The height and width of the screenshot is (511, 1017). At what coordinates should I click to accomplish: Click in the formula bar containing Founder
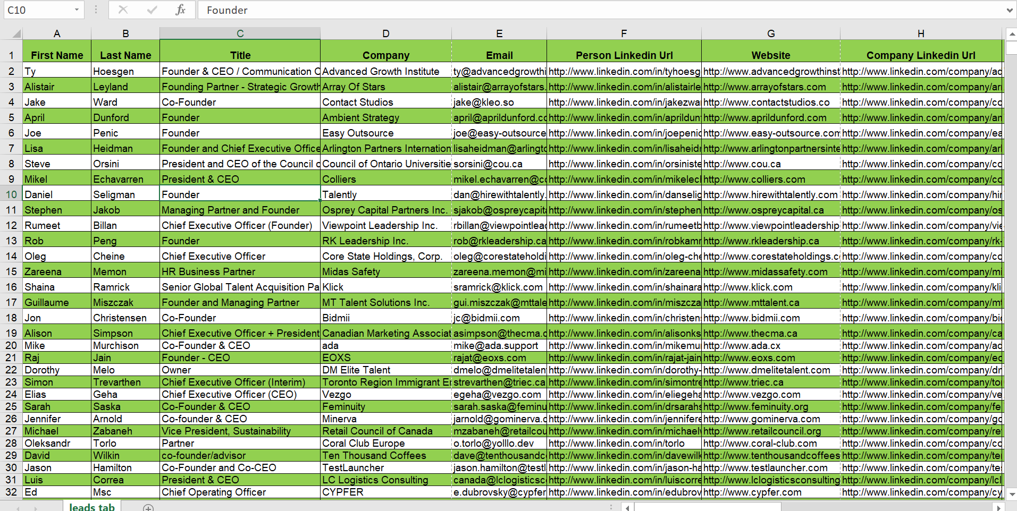point(601,10)
